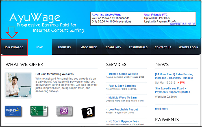The image size is (202, 127).
Task: Open the About Us page
Action: tap(64, 47)
